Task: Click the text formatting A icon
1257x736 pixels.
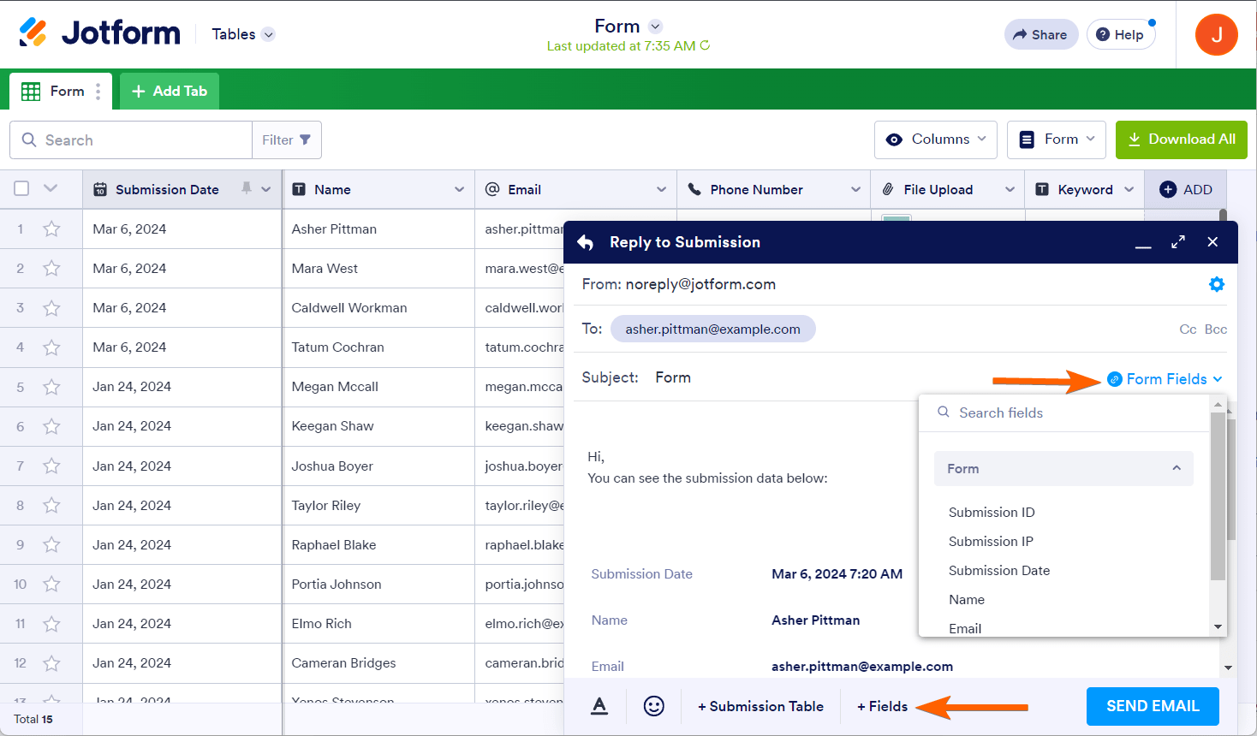Action: coord(599,706)
